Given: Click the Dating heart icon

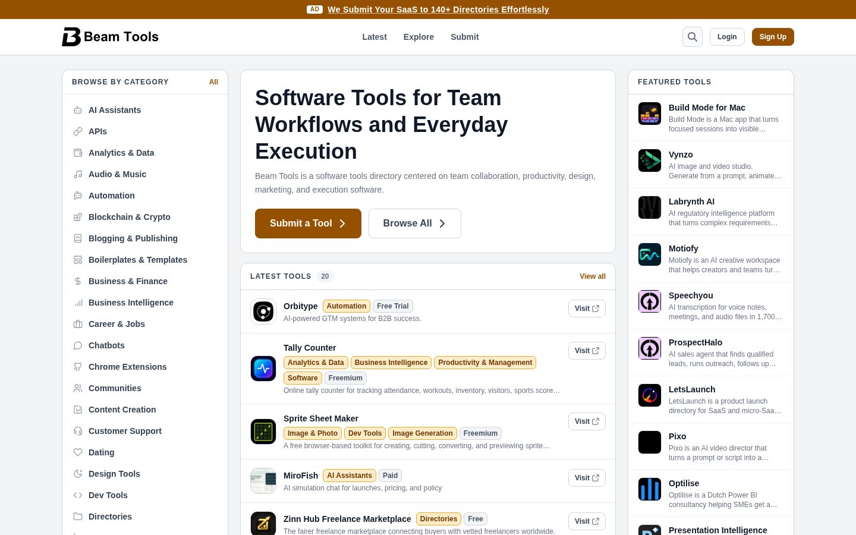Looking at the screenshot, I should click(x=78, y=452).
